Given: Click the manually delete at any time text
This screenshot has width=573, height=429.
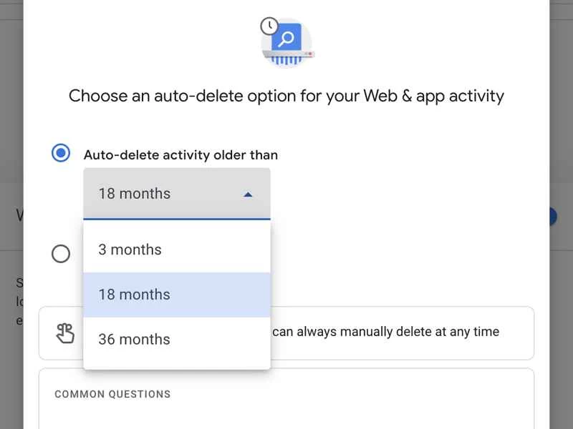Looking at the screenshot, I should [385, 332].
